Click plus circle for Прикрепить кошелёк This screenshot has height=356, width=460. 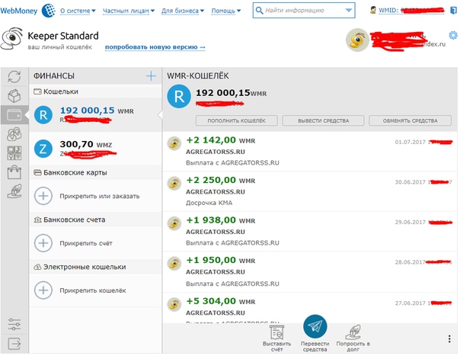pyautogui.click(x=43, y=290)
